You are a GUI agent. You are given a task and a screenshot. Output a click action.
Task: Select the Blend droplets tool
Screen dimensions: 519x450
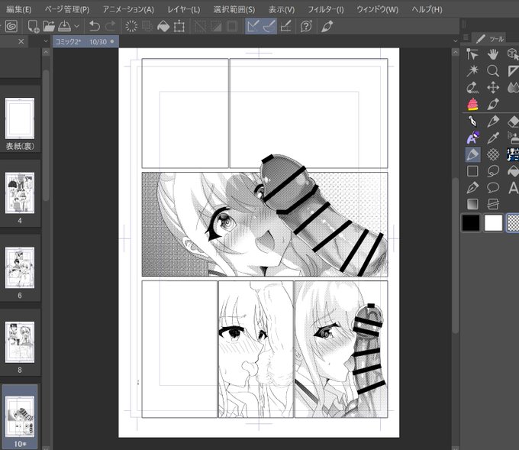(513, 88)
